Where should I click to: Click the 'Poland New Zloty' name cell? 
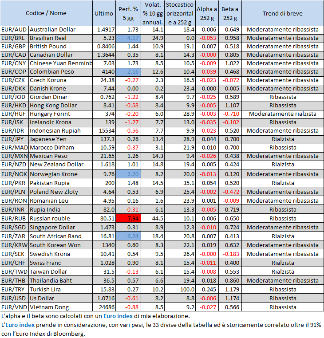pyautogui.click(x=61, y=192)
